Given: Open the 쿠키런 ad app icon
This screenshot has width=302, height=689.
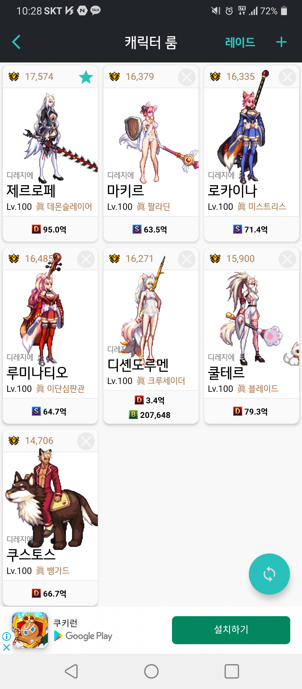Looking at the screenshot, I should pyautogui.click(x=30, y=630).
